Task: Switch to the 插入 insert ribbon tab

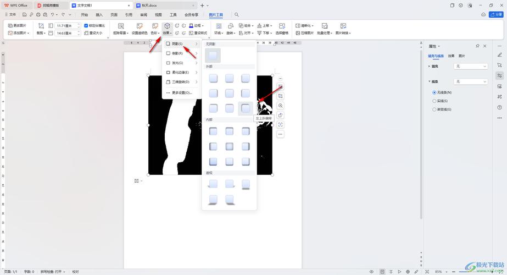Action: click(x=99, y=15)
